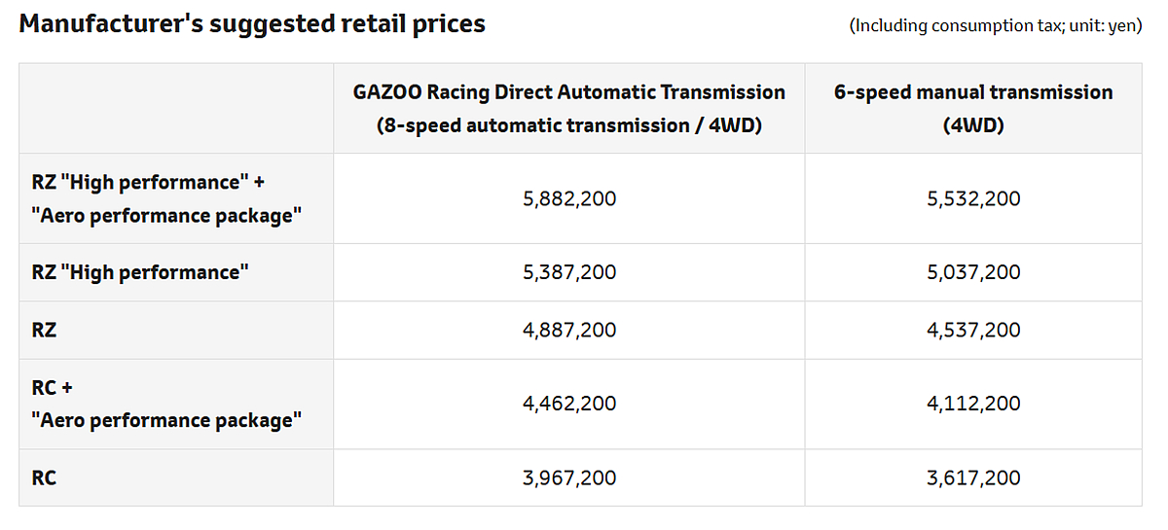Click the 4,112,200 manual price
Image resolution: width=1168 pixels, height=530 pixels.
coord(973,404)
